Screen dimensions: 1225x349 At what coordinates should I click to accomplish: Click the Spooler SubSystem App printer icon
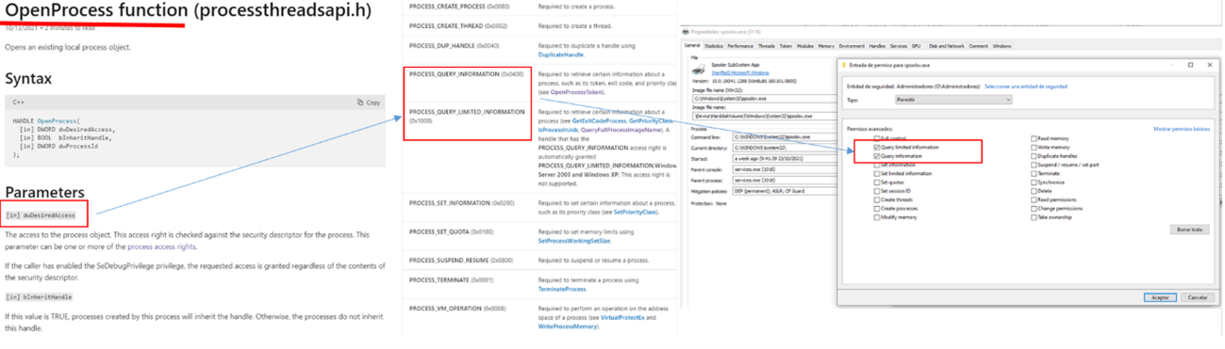tap(698, 69)
